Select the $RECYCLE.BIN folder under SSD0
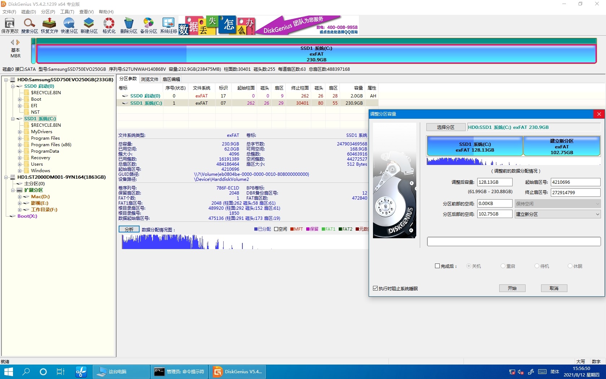 46,92
